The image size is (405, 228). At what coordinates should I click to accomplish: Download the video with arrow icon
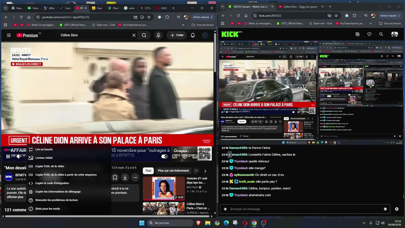125,178
